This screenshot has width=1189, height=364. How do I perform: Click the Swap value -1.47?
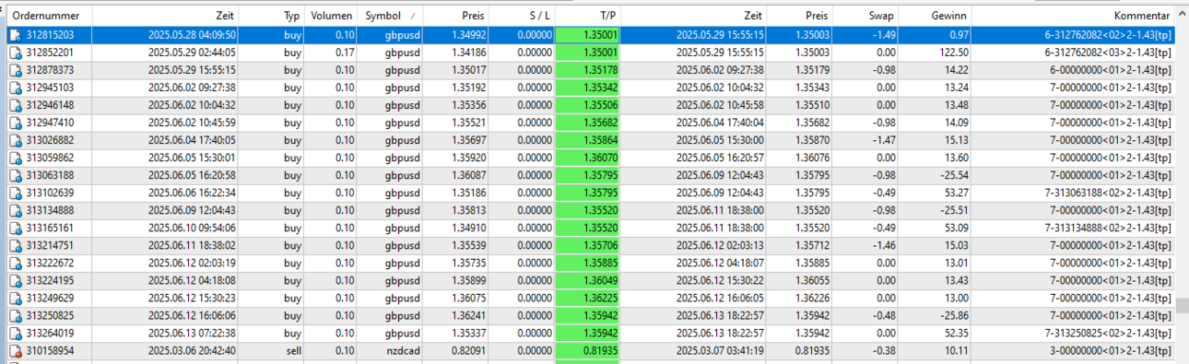click(883, 140)
